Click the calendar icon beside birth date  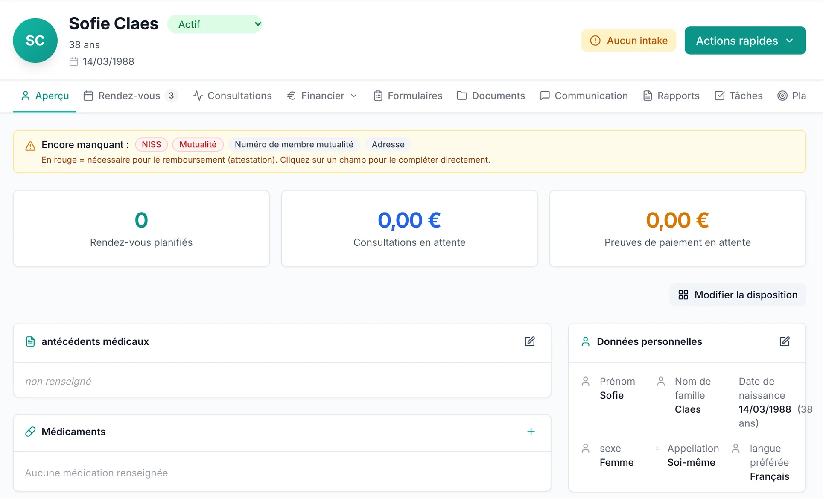click(73, 61)
